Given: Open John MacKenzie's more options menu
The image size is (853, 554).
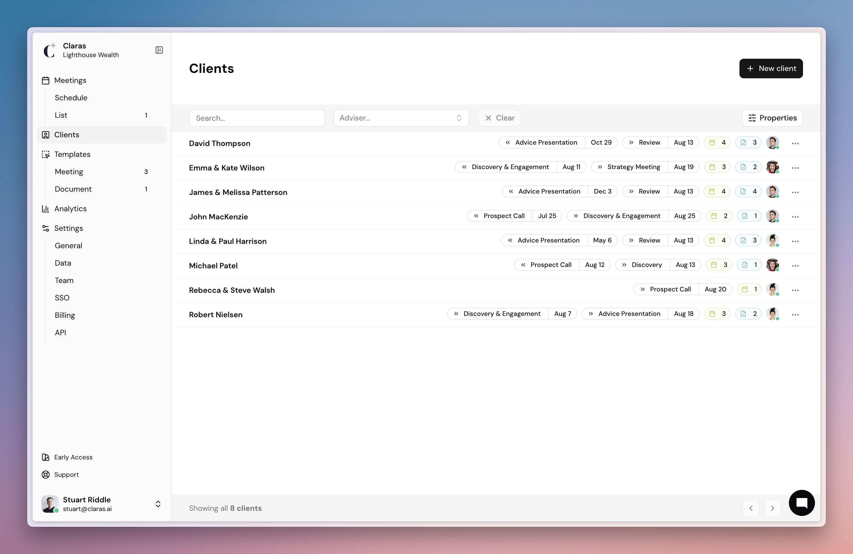Looking at the screenshot, I should pos(795,217).
